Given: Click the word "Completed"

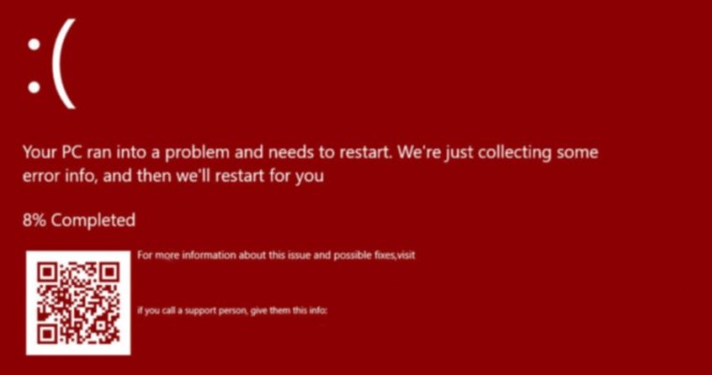Looking at the screenshot, I should (x=93, y=220).
